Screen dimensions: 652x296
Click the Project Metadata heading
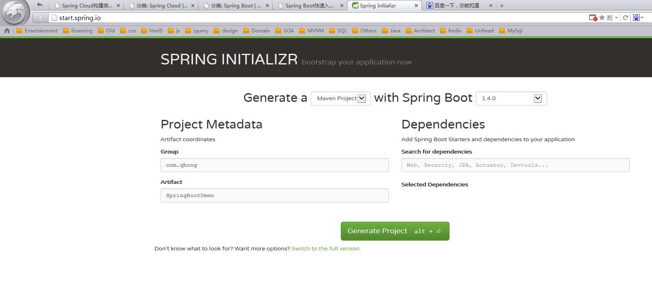click(x=212, y=124)
